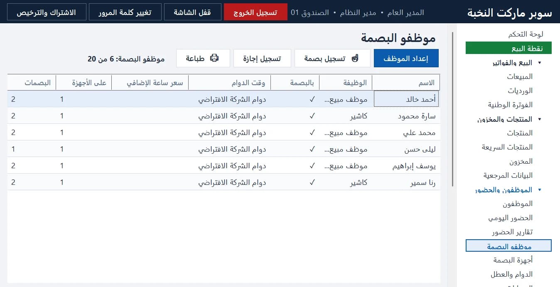Click the سوبر ماركت النخبة title

(510, 12)
